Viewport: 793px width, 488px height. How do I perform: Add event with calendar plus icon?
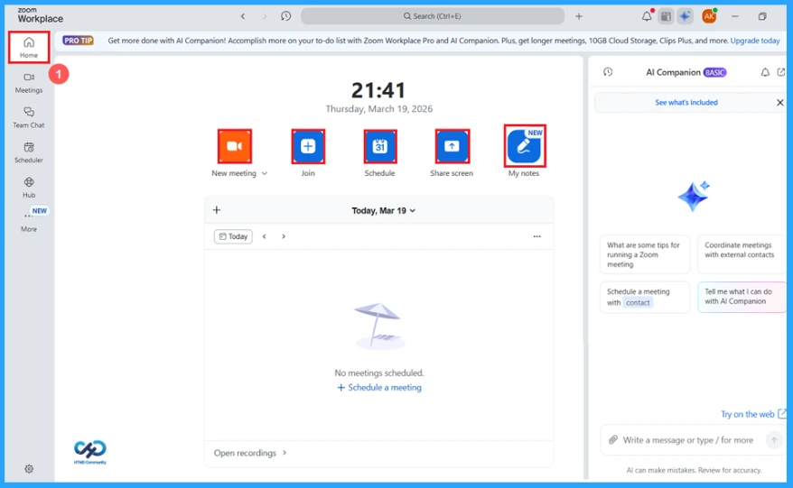click(x=217, y=209)
